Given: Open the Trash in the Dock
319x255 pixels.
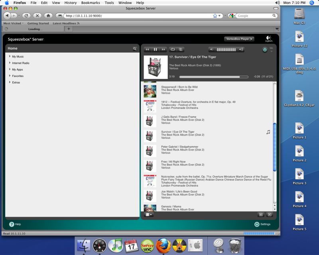Looking at the screenshot, I should tap(235, 246).
